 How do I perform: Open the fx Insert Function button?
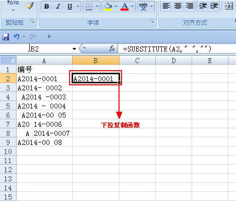point(112,49)
